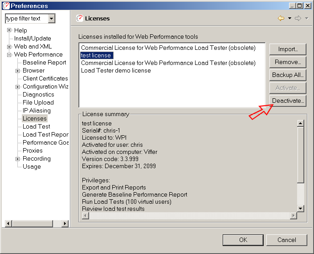Dismiss dialog with Cancel button
This screenshot has height=254, width=314.
click(286, 240)
